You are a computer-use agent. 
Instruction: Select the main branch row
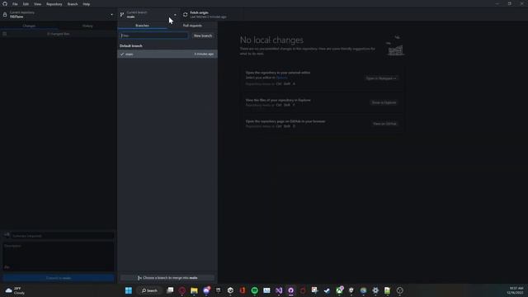pos(167,54)
